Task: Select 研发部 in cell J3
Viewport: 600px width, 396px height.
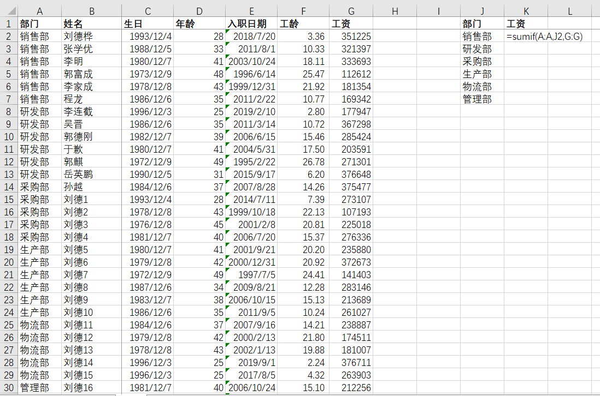Action: (x=477, y=49)
